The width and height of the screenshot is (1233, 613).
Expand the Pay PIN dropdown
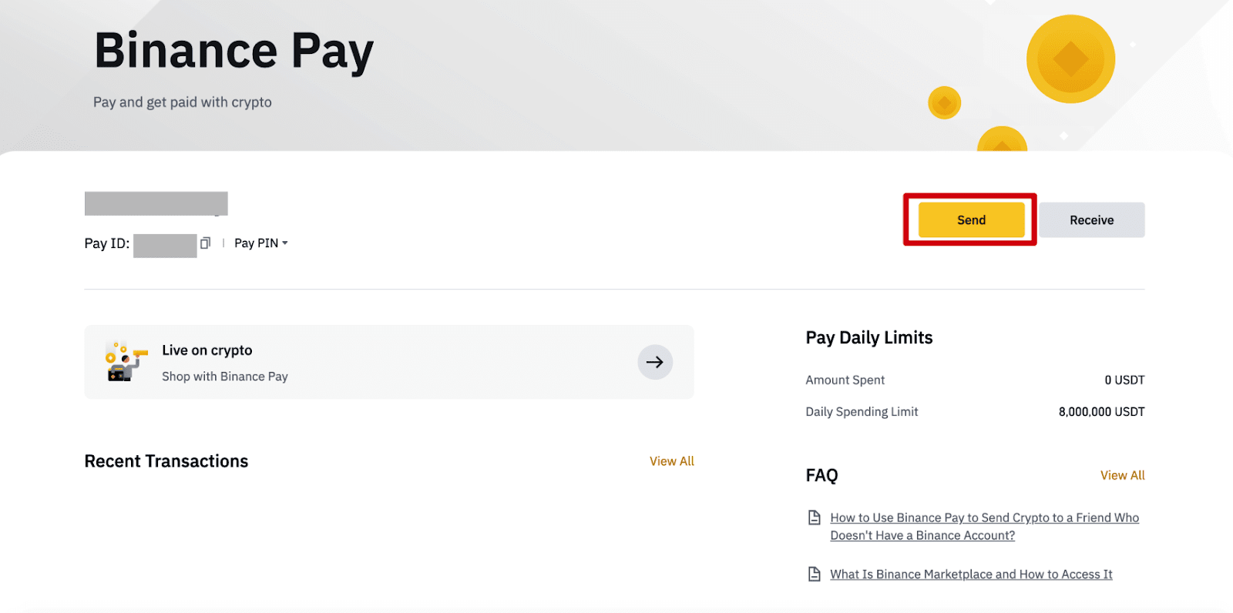pyautogui.click(x=261, y=243)
